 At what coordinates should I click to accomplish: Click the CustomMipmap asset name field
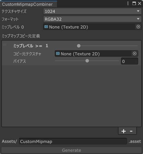[73, 141]
